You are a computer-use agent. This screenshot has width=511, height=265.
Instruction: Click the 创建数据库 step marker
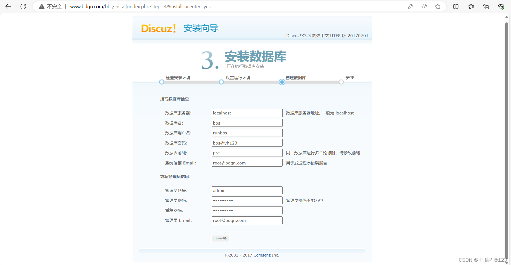click(282, 82)
